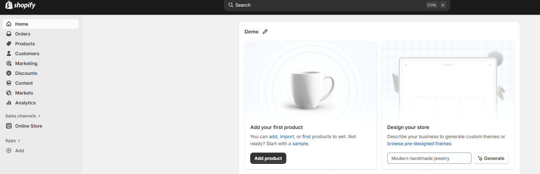The width and height of the screenshot is (540, 174).
Task: Click the Discounts badge icon
Action: coord(9,73)
